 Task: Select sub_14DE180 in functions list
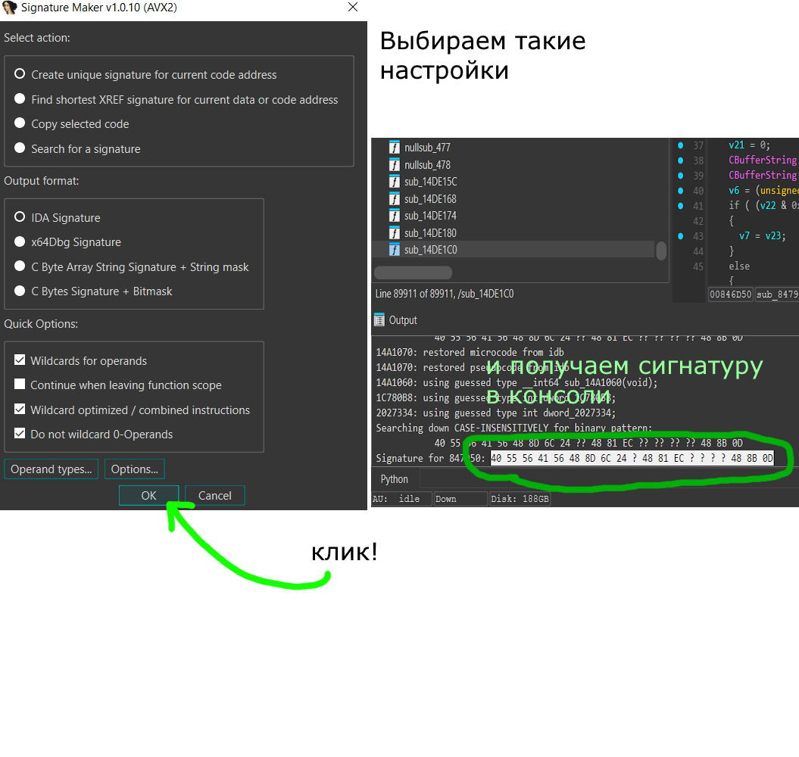point(431,233)
